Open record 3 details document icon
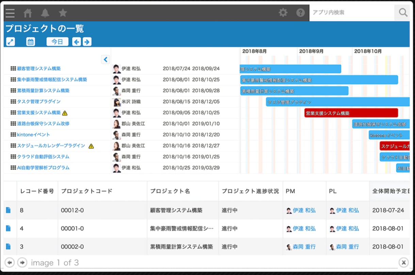This screenshot has height=275, width=415. point(8,246)
